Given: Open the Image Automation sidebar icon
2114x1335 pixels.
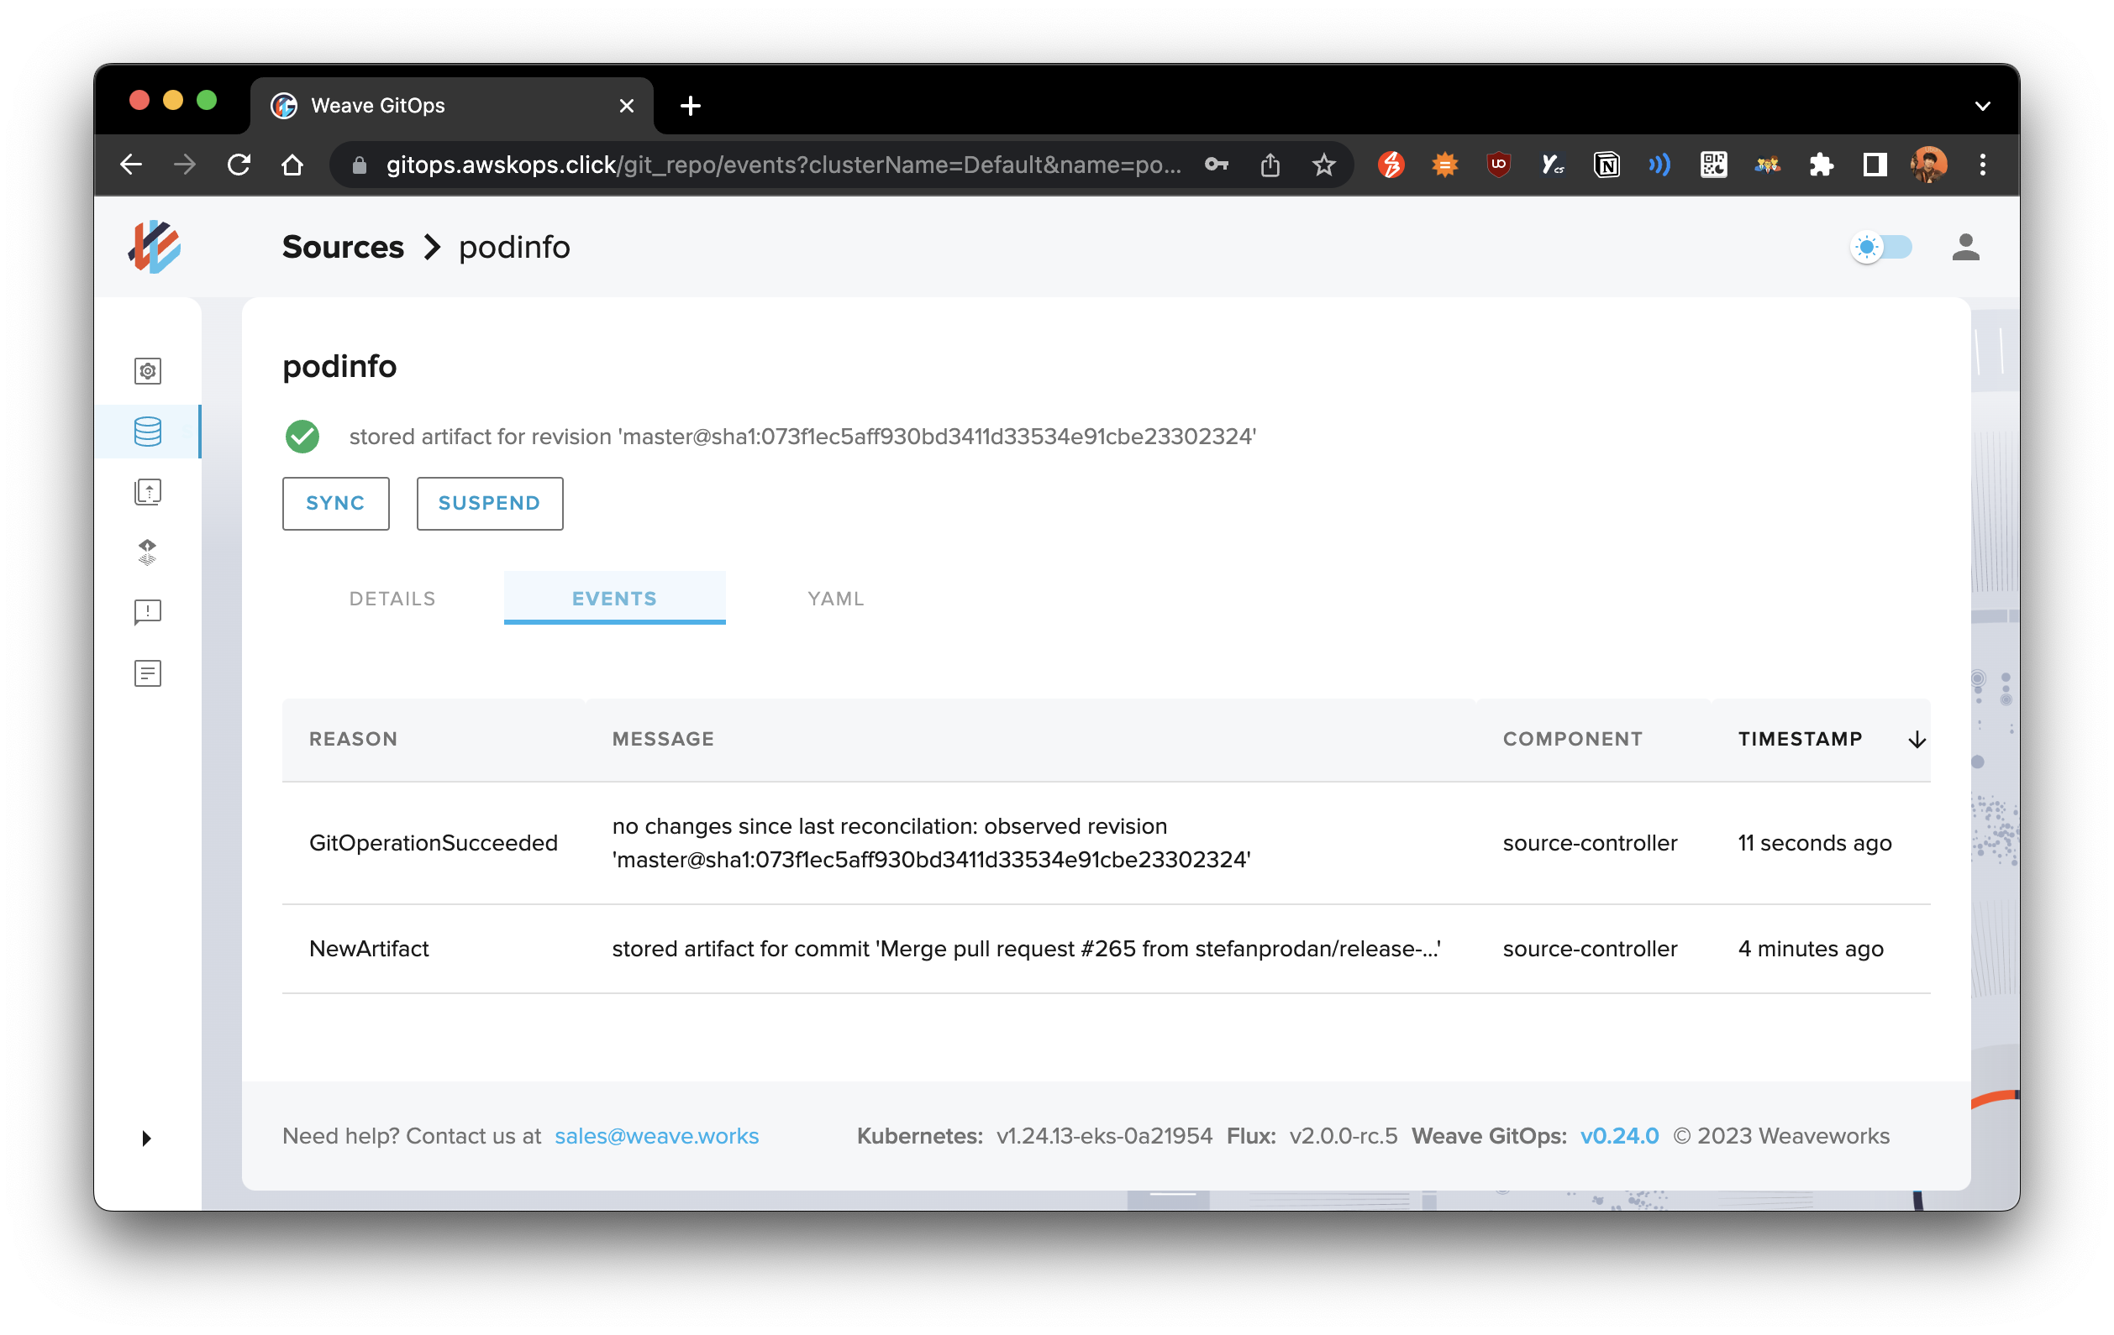Looking at the screenshot, I should tap(148, 491).
